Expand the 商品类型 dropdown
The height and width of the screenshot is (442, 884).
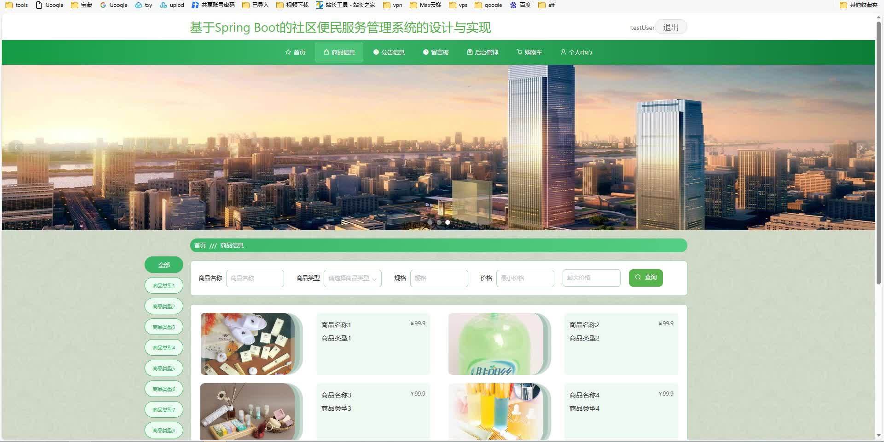pyautogui.click(x=353, y=278)
